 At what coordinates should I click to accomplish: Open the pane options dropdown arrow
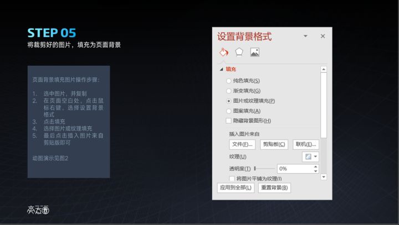point(305,36)
